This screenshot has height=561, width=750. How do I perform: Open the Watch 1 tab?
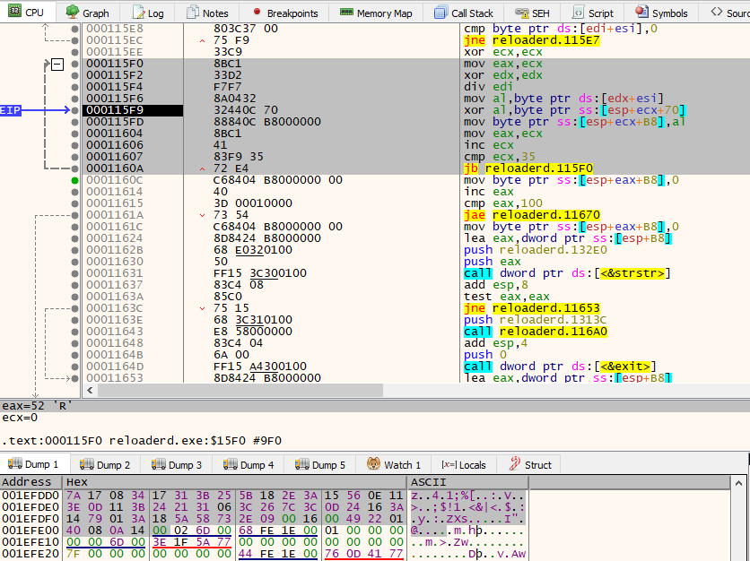pos(394,465)
